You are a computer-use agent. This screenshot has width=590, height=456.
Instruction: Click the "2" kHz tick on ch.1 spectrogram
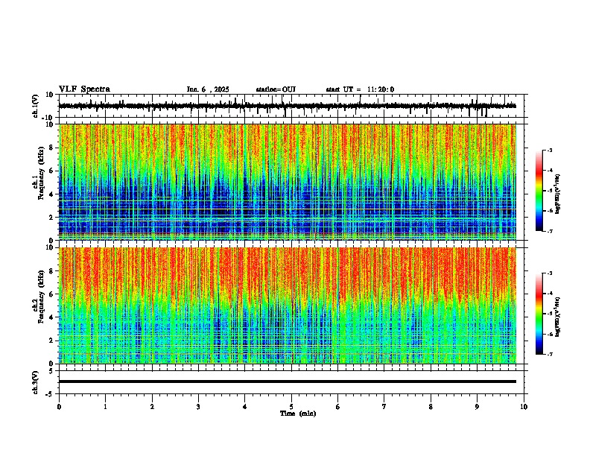pyautogui.click(x=52, y=217)
